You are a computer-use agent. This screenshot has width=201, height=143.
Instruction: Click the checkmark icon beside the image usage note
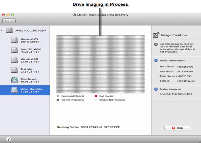[156, 44]
